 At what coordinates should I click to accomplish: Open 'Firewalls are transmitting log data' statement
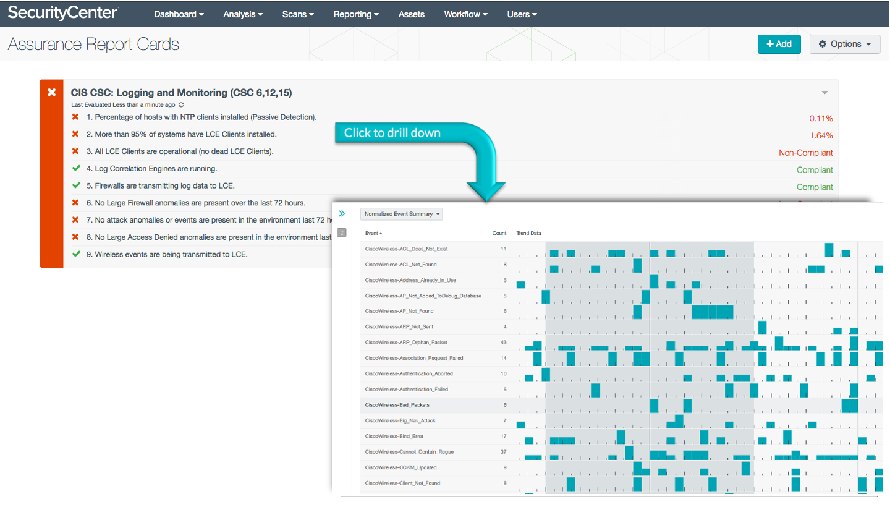click(161, 185)
